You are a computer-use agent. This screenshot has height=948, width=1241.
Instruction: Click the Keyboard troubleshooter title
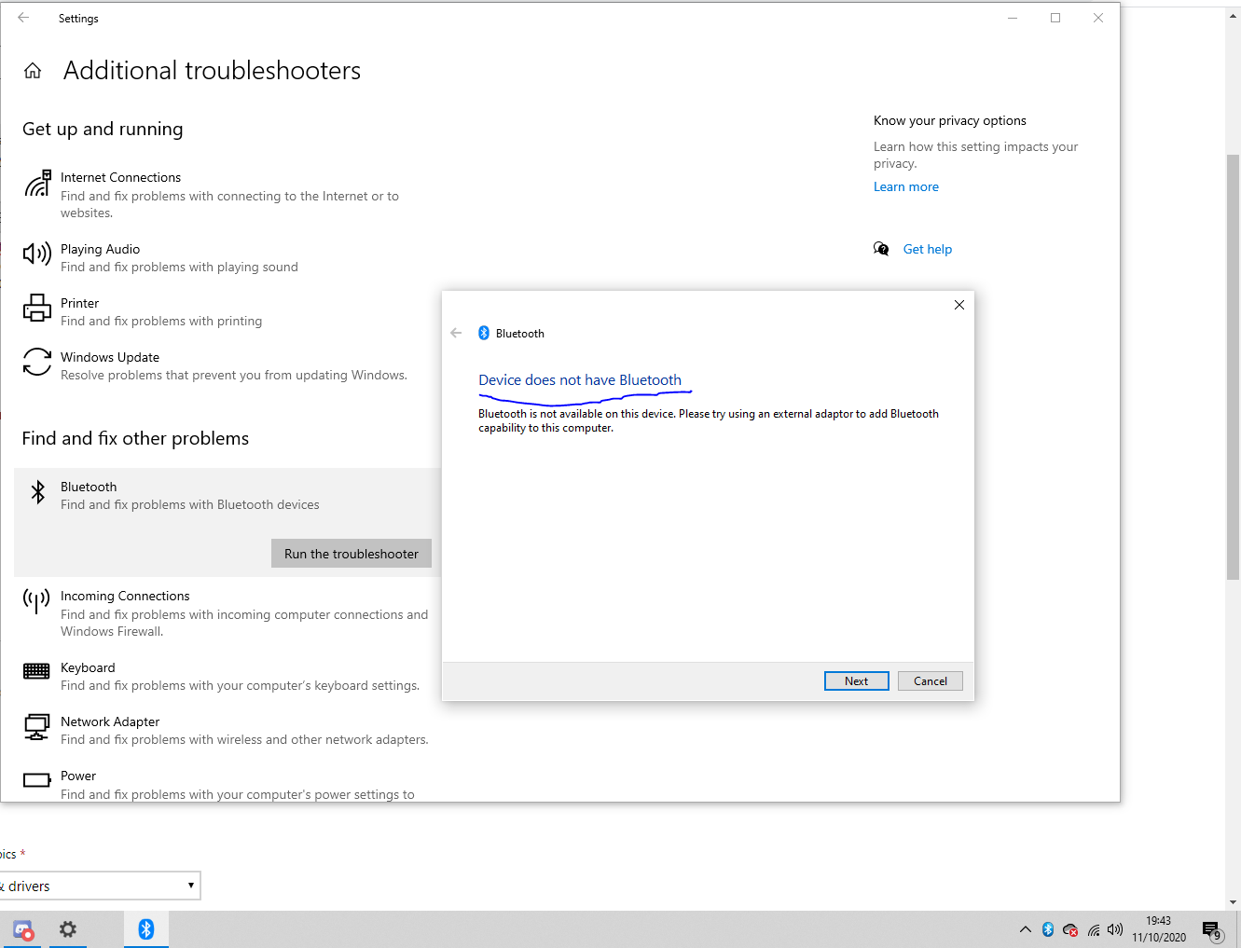88,667
